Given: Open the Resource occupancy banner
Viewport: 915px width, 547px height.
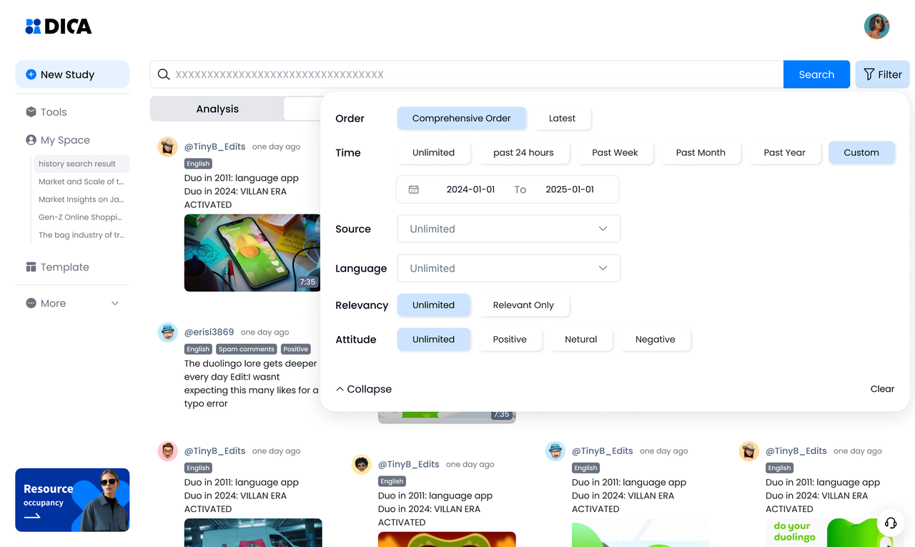Looking at the screenshot, I should click(x=72, y=500).
